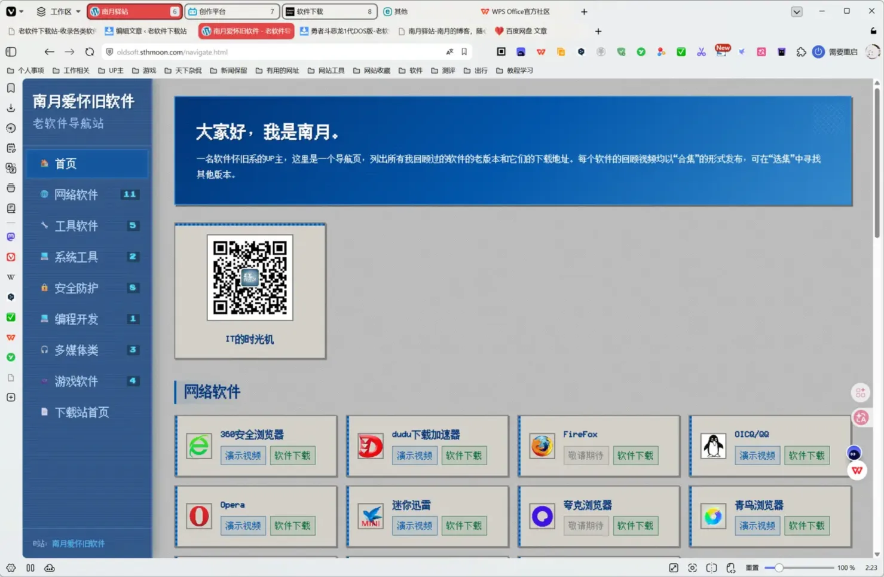This screenshot has width=884, height=577.
Task: Bookmark this page from the address bar
Action: pos(464,52)
